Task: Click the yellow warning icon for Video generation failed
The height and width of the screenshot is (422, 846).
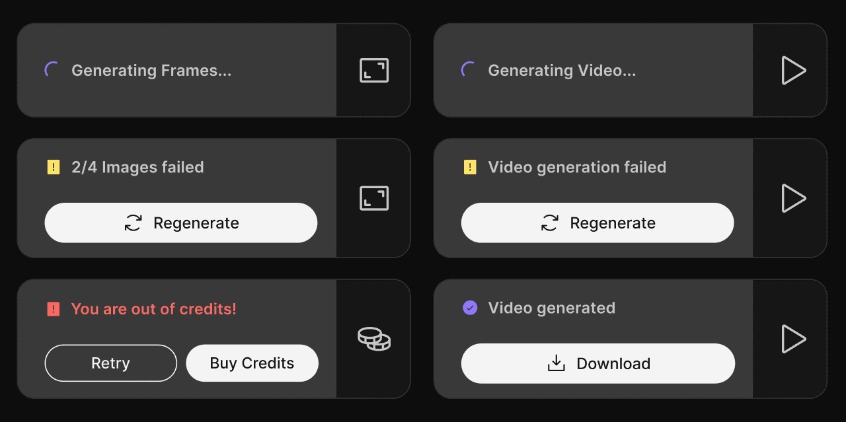Action: coord(470,168)
